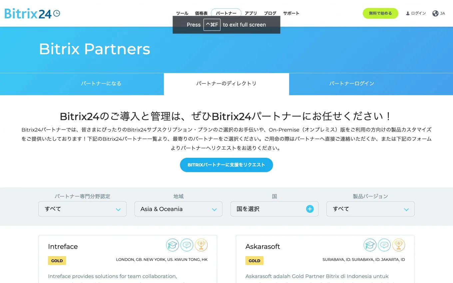Viewport: 453px width, 283px height.
Task: Click the green 無料で始める button
Action: (x=380, y=13)
